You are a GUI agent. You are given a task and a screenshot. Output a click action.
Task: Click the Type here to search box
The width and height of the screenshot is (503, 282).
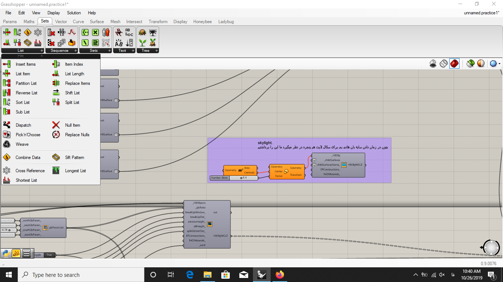80,275
